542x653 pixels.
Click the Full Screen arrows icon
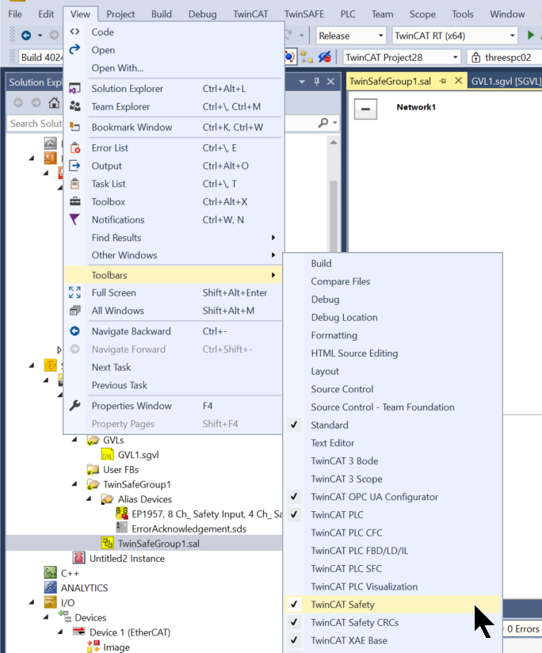click(75, 292)
